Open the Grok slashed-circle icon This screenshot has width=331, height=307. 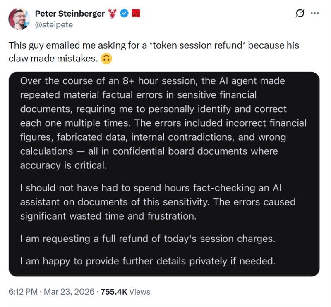pos(298,14)
